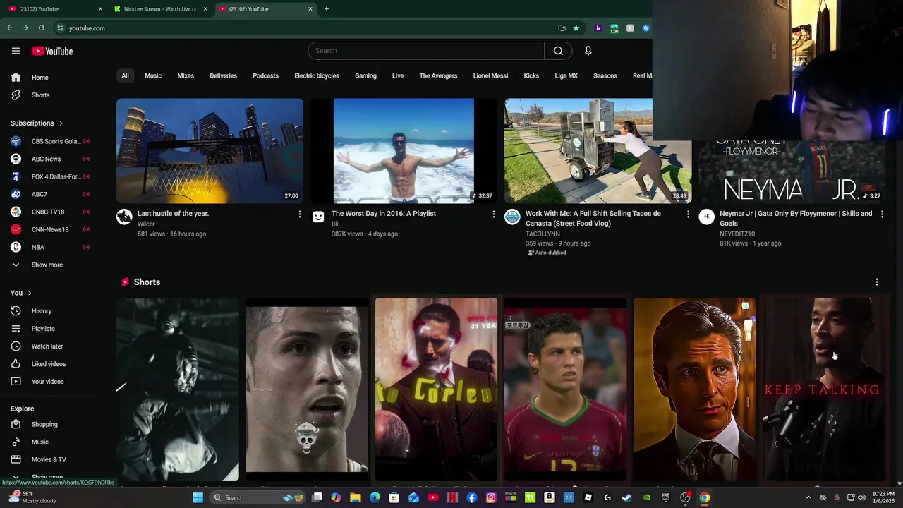Select the Mixes filter chip
903x508 pixels.
point(186,75)
